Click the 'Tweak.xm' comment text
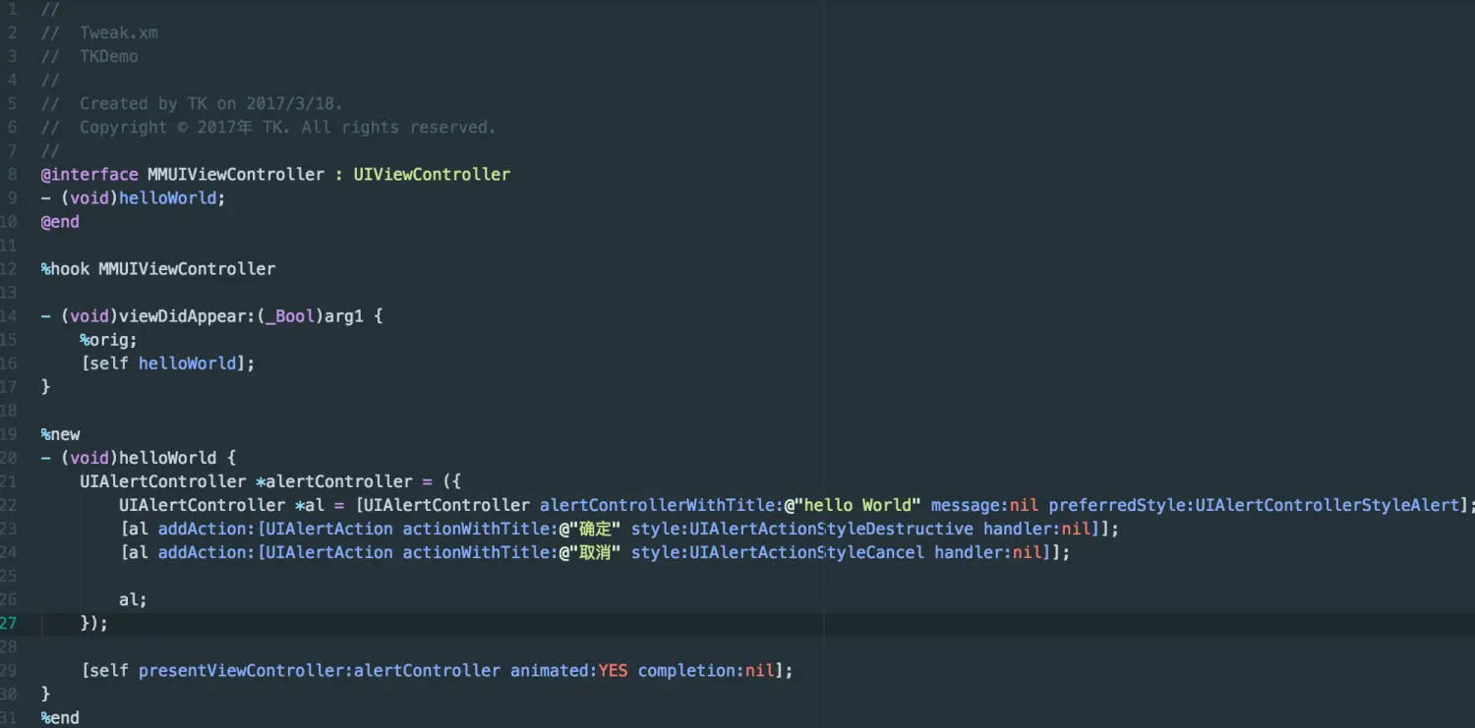 [119, 32]
